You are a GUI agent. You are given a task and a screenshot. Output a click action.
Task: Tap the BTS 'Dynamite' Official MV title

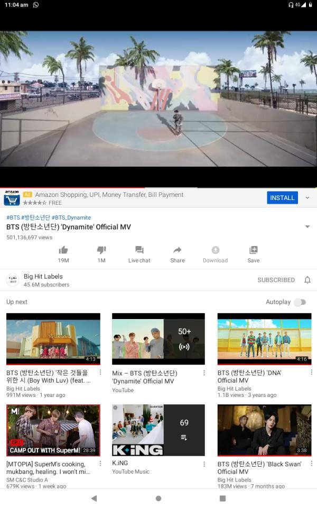(69, 227)
